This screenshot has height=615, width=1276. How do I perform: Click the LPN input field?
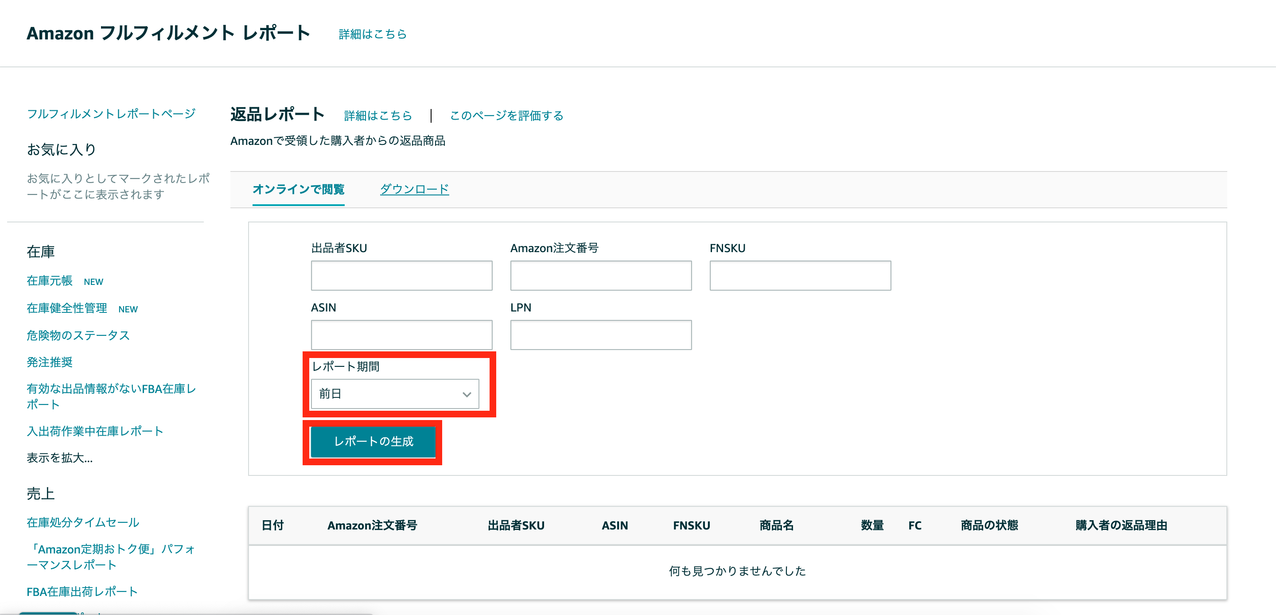point(601,335)
